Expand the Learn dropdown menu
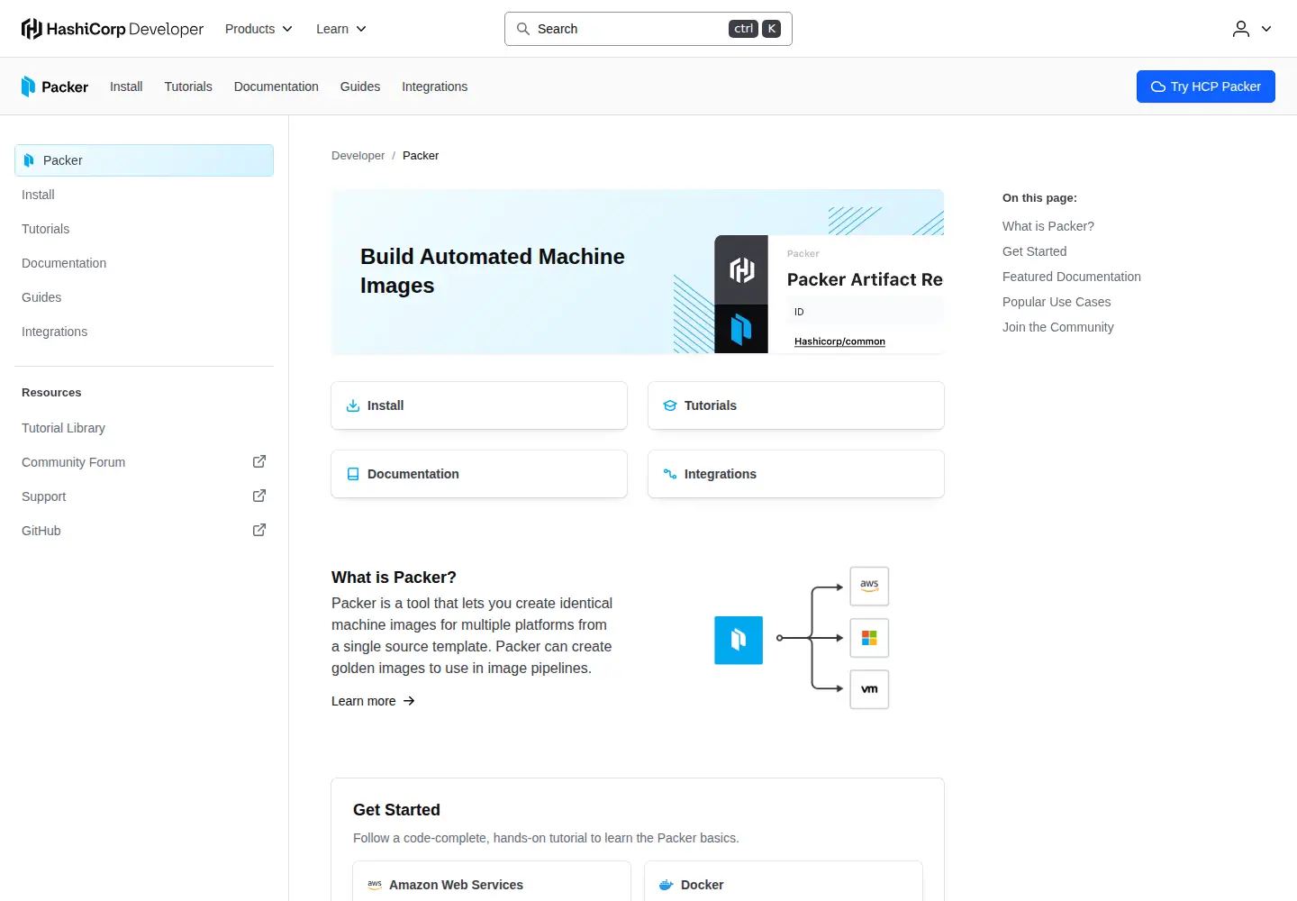 tap(341, 29)
